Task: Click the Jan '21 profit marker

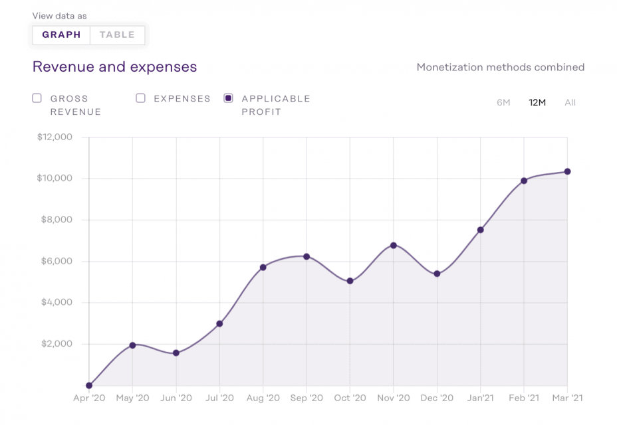Action: pyautogui.click(x=481, y=230)
